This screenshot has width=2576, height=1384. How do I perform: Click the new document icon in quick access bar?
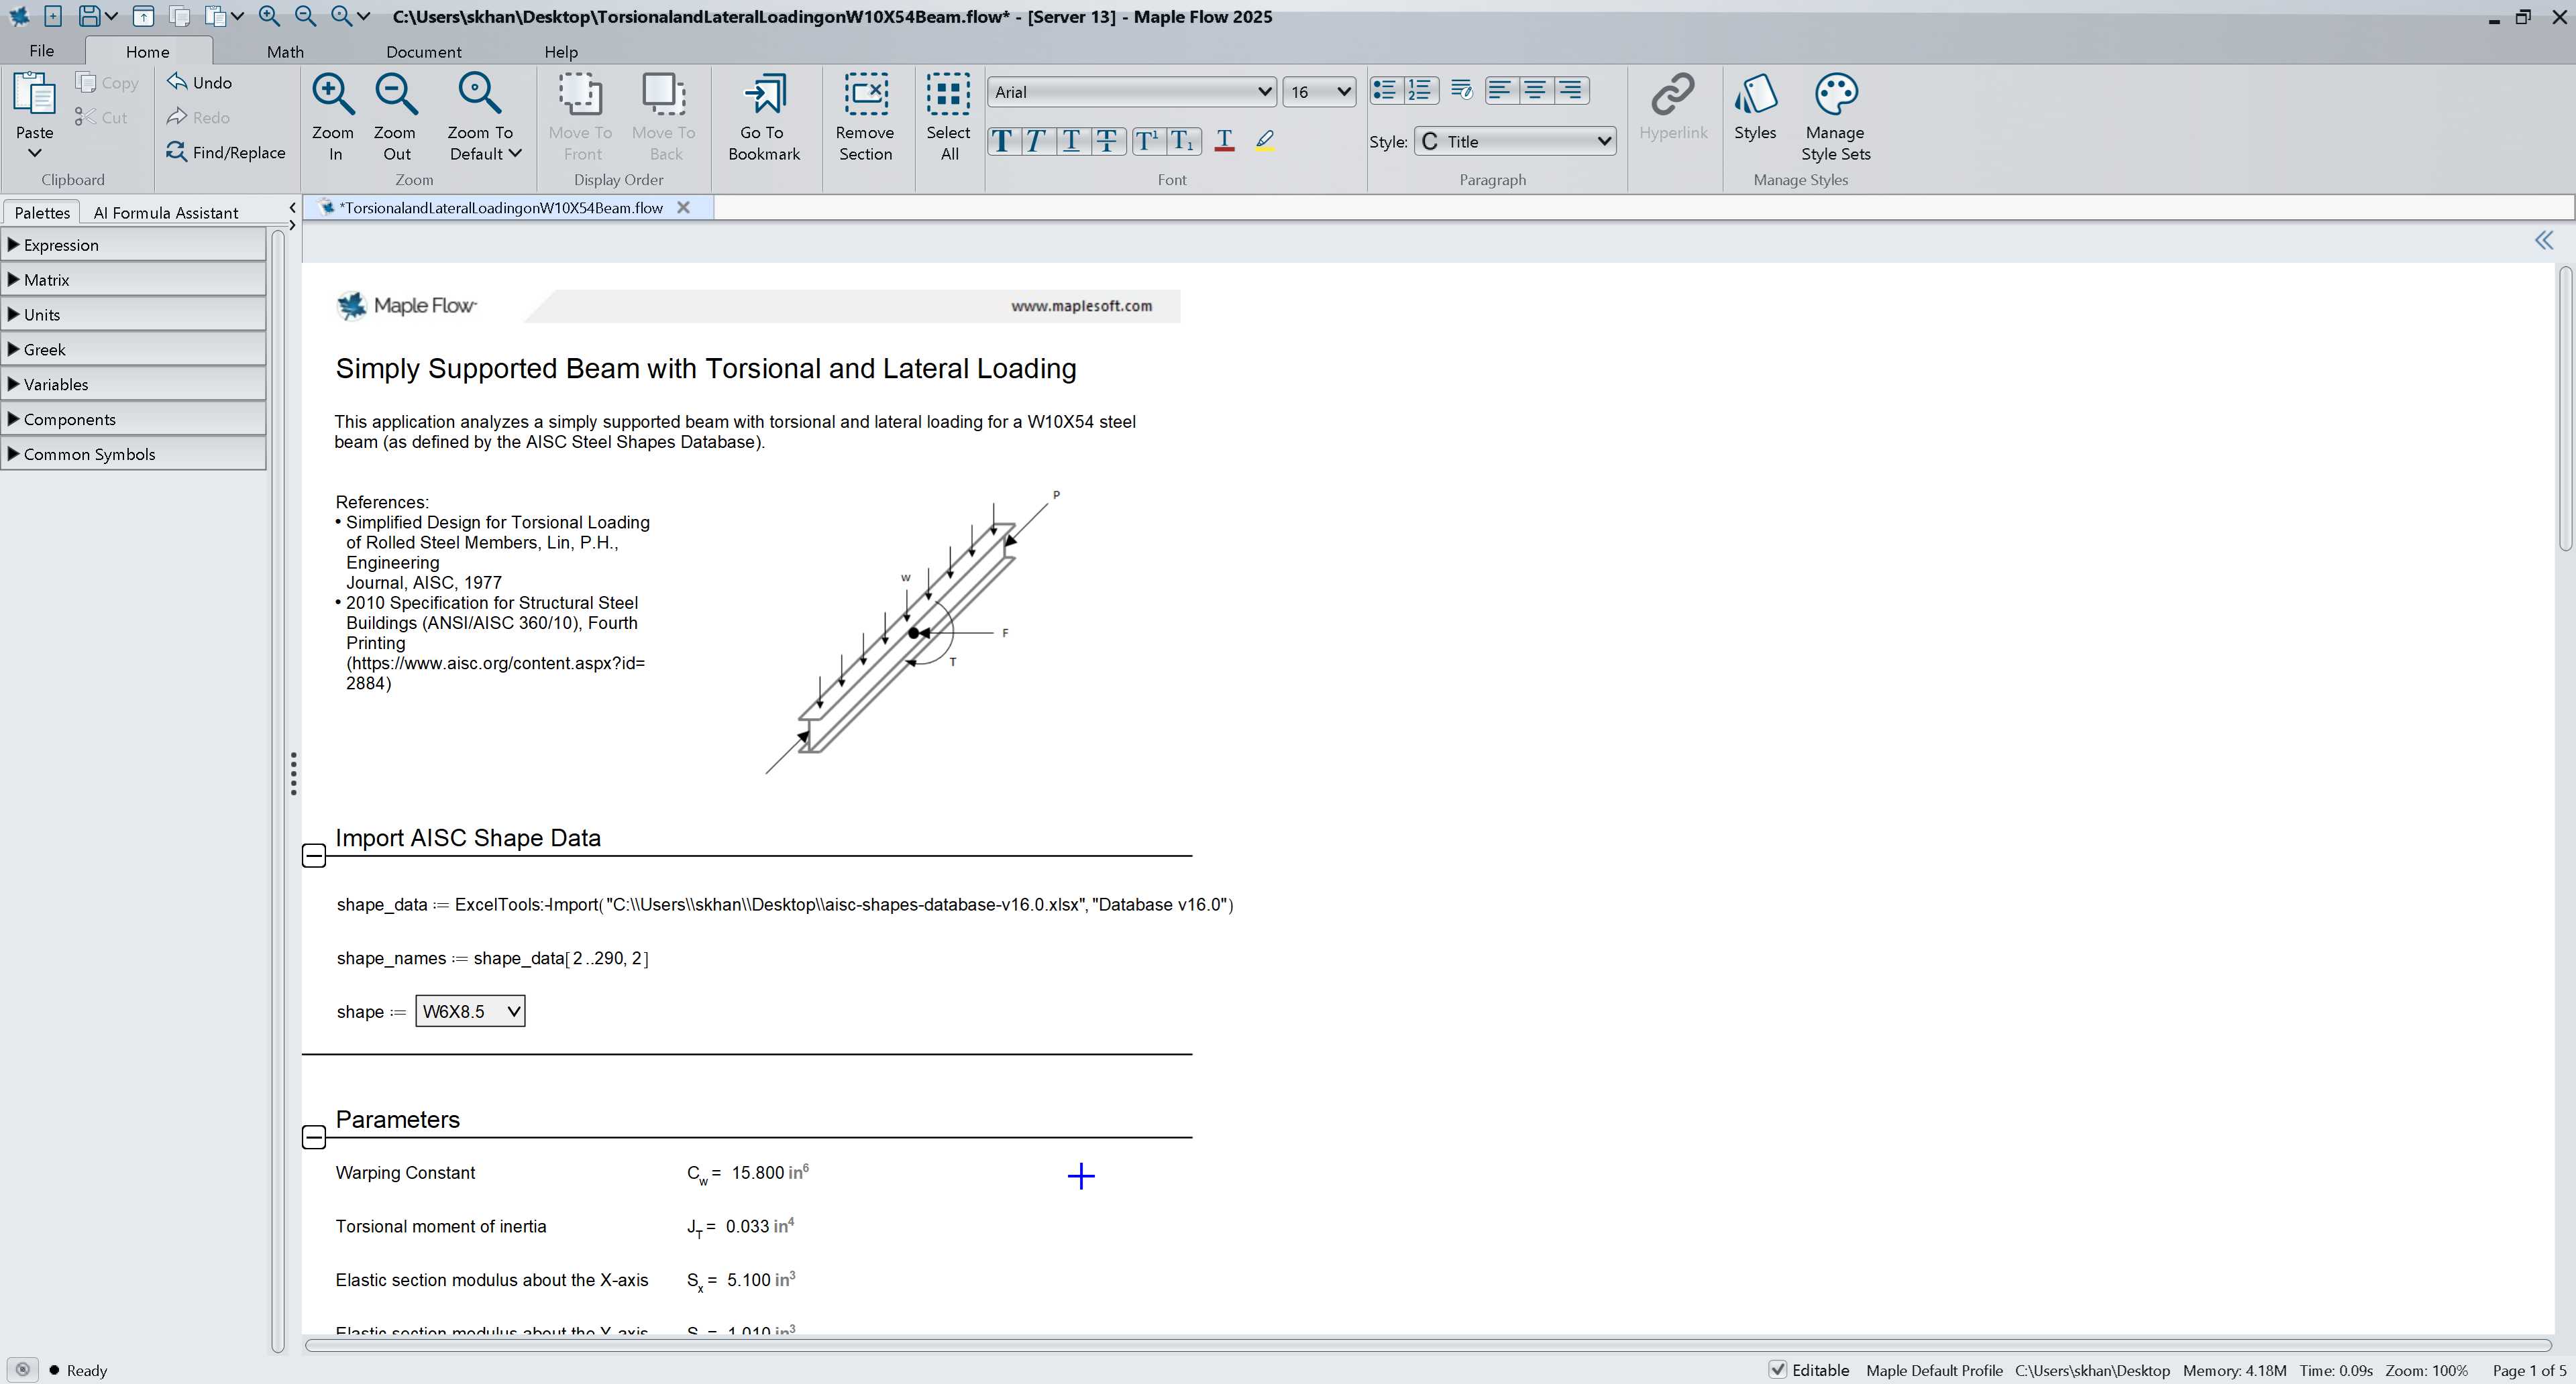(x=53, y=16)
